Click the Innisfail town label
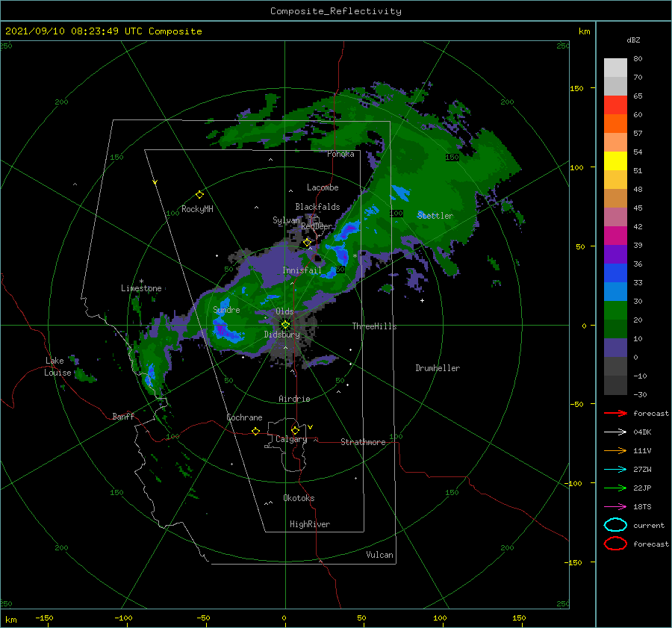This screenshot has height=628, width=672. (x=302, y=270)
